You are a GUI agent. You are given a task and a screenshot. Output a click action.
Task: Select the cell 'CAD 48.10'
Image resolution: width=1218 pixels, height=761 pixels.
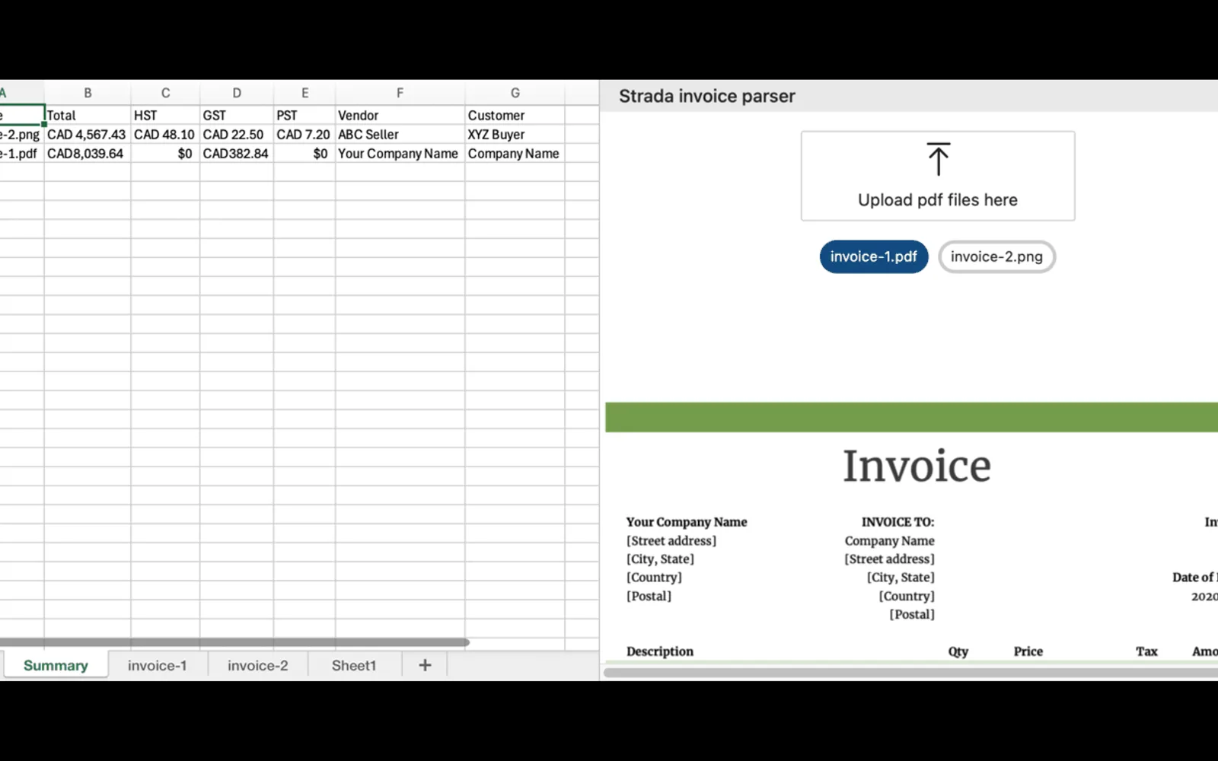tap(165, 135)
